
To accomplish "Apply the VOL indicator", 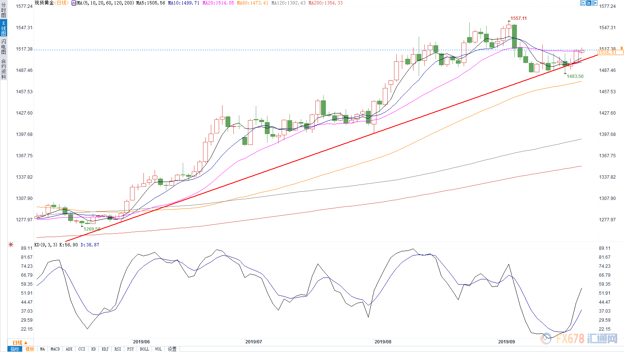I will coord(158,349).
